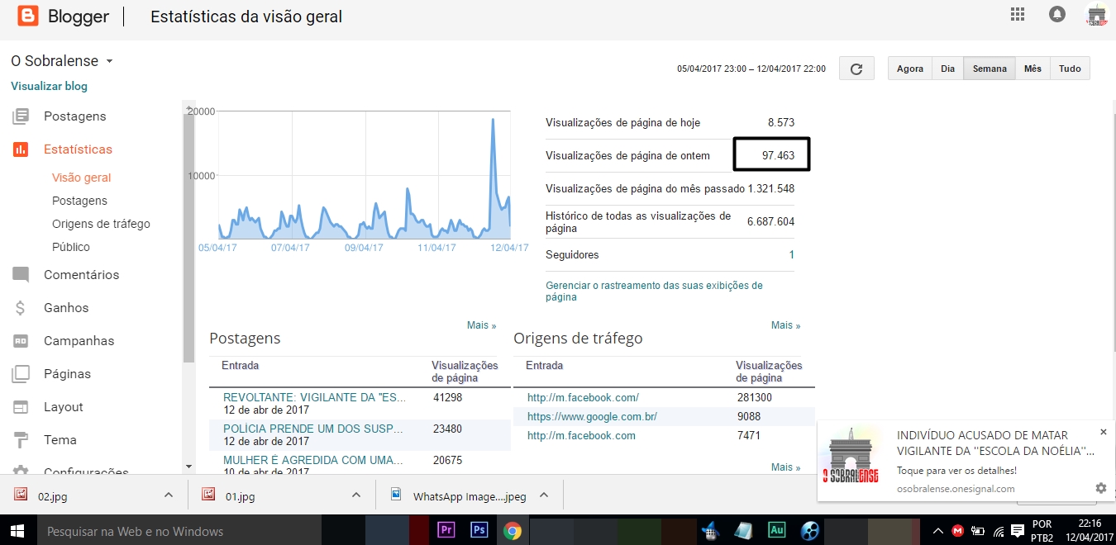The image size is (1116, 545).
Task: Open Adobe Photoshop from taskbar
Action: click(x=479, y=530)
